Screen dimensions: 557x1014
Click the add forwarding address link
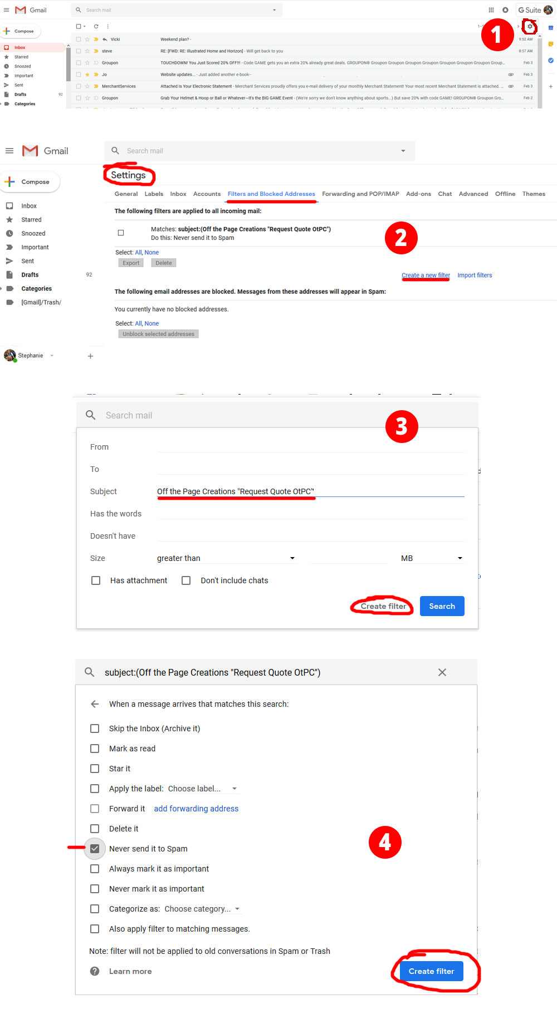pyautogui.click(x=196, y=809)
